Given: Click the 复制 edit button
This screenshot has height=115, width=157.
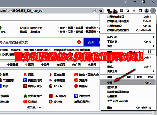Looking at the screenshot, I should [x=139, y=77].
